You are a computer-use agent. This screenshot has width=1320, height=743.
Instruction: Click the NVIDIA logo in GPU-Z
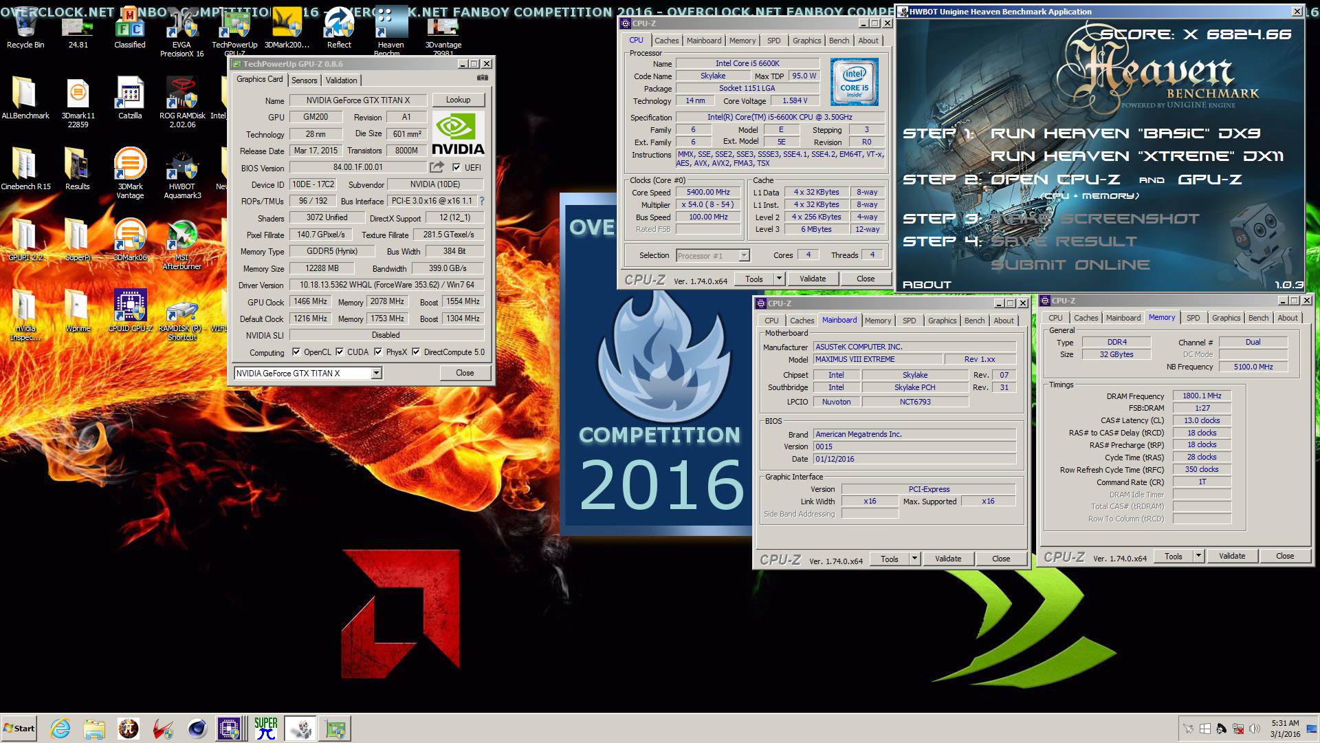click(459, 134)
